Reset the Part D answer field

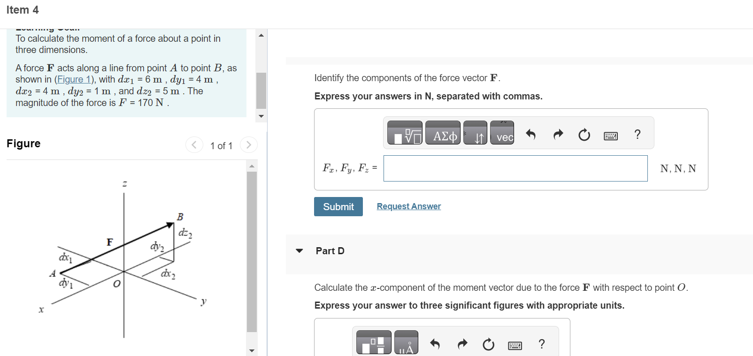point(489,344)
